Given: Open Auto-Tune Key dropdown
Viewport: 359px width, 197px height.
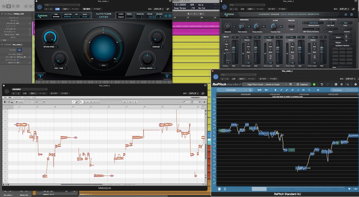Looking at the screenshot, I should click(x=77, y=17).
